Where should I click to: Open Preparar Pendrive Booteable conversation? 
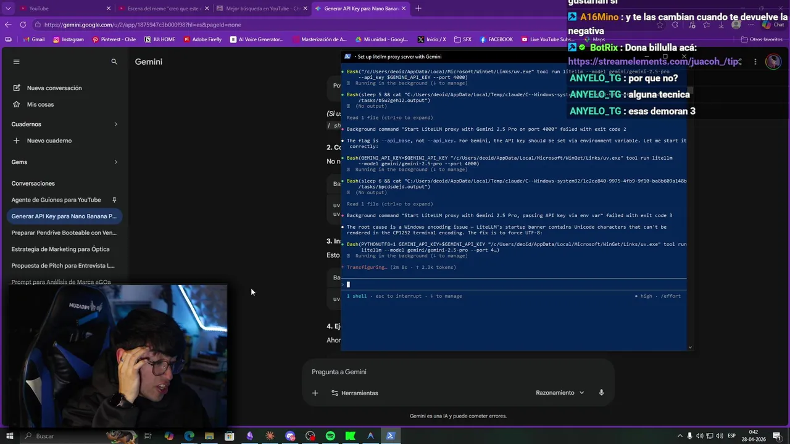(64, 233)
